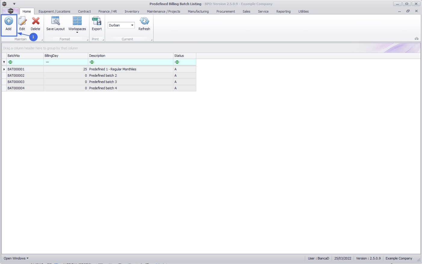Click the User : BiancaD status entry
The height and width of the screenshot is (264, 422).
[x=318, y=258]
